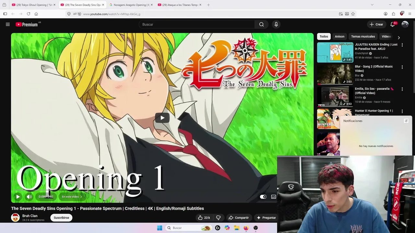Click the tracking protection shield icon
This screenshot has width=415, height=233.
[x=69, y=14]
